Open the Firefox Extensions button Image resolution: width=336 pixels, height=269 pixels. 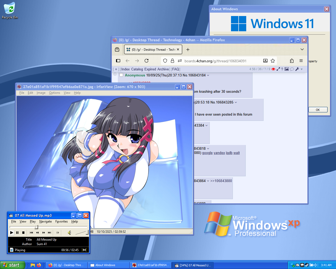pos(292,61)
